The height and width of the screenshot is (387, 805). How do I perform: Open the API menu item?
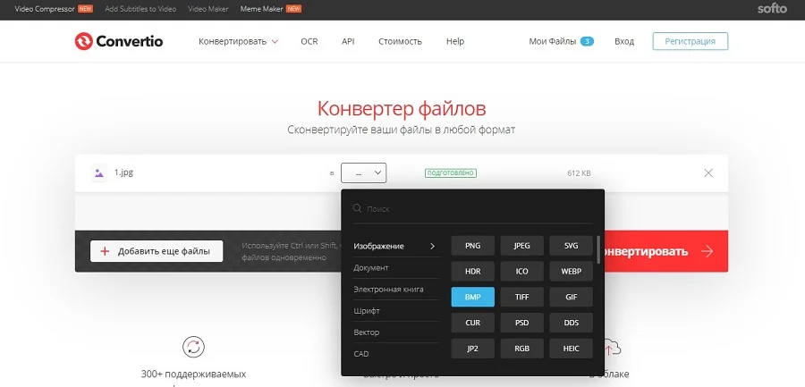[x=348, y=42]
